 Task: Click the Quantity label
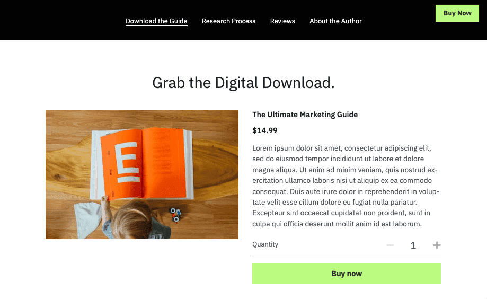click(x=265, y=244)
